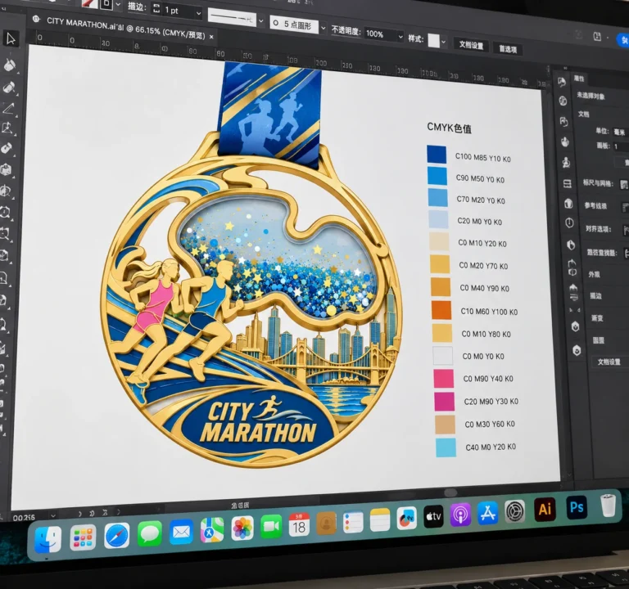Open Calendar showing 18 in Dock
The height and width of the screenshot is (589, 629).
tap(299, 525)
